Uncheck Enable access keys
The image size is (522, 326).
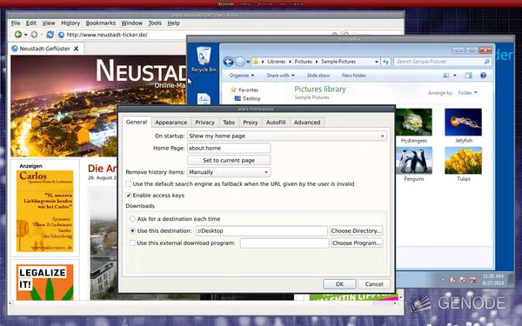tap(129, 196)
